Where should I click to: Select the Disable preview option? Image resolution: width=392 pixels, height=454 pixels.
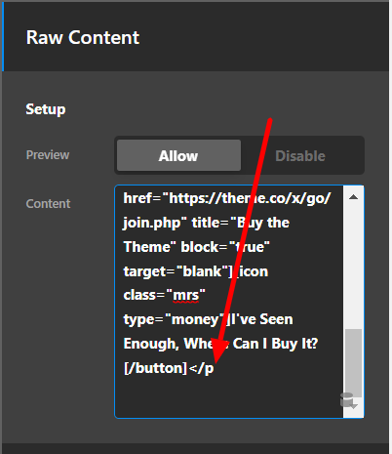[x=300, y=156]
